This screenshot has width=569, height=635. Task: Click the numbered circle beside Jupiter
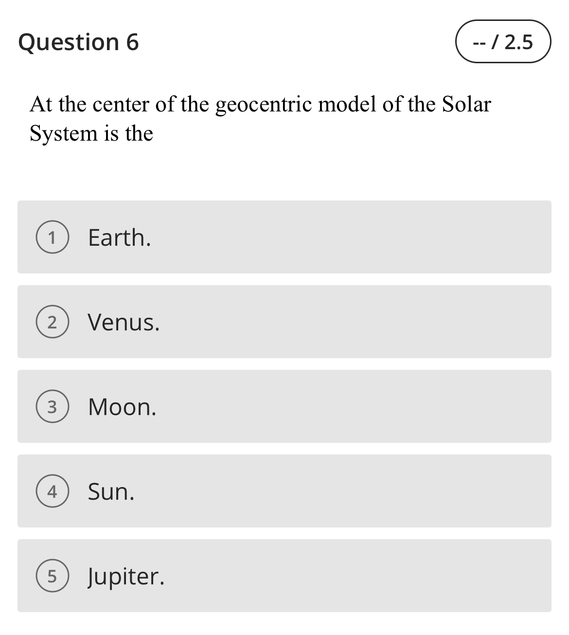[53, 576]
